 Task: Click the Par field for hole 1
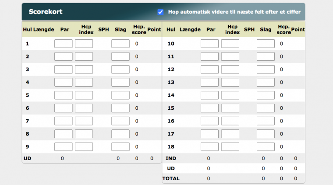(x=63, y=44)
